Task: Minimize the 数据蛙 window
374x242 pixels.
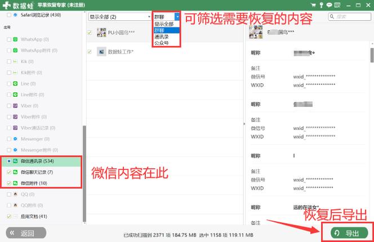Action: 349,5
